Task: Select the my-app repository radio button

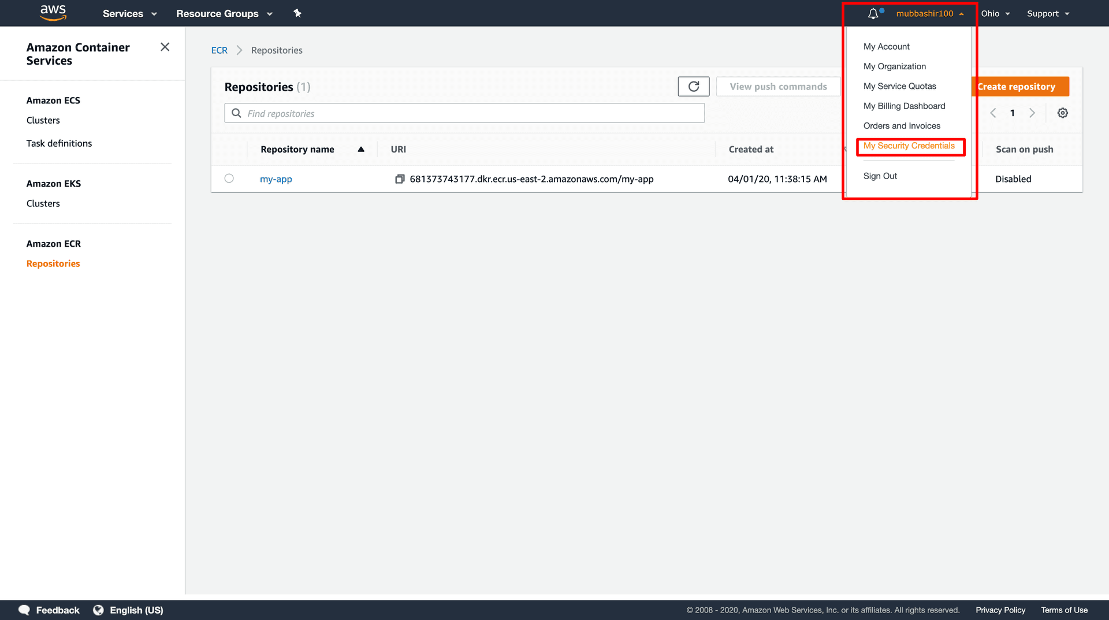Action: pos(229,179)
